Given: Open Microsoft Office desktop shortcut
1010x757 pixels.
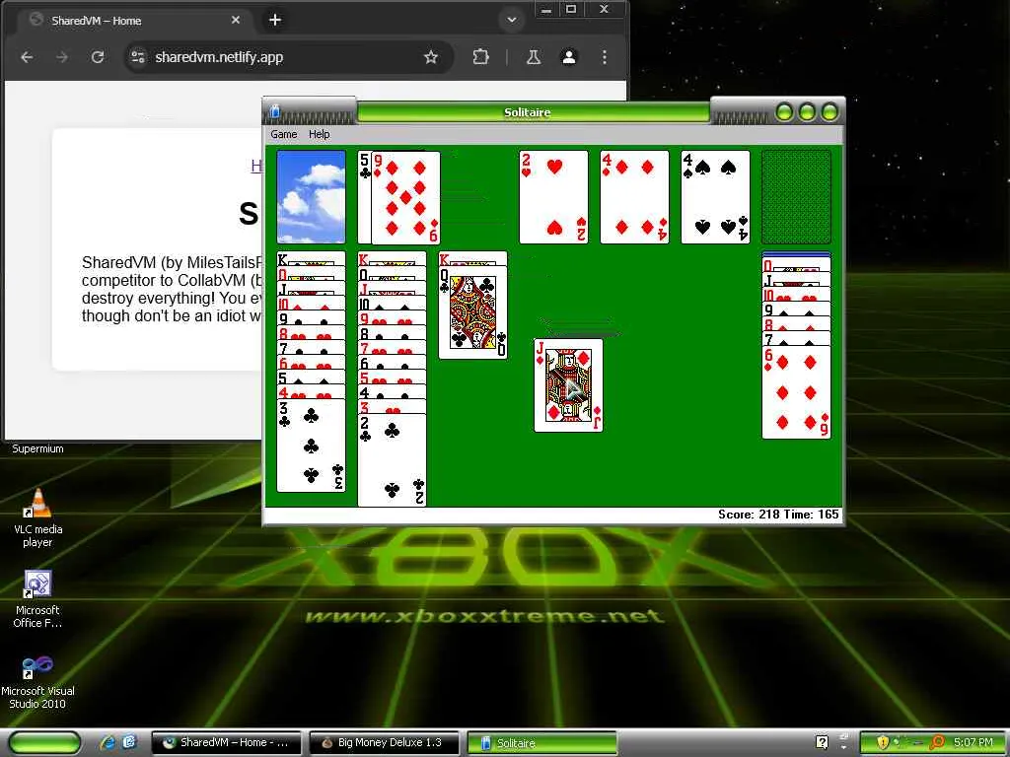Looking at the screenshot, I should coord(38,598).
